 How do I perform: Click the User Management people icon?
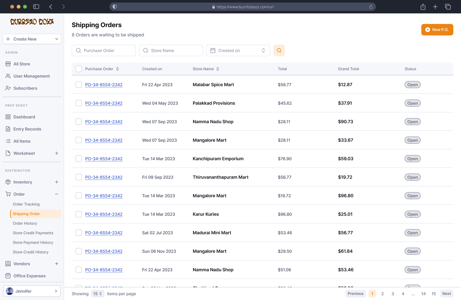pos(8,76)
